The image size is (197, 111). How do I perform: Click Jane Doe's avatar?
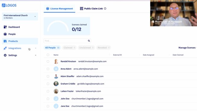tap(56, 106)
